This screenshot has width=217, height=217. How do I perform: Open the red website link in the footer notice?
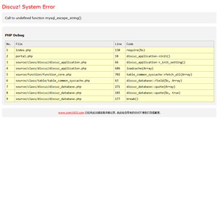(x=71, y=113)
